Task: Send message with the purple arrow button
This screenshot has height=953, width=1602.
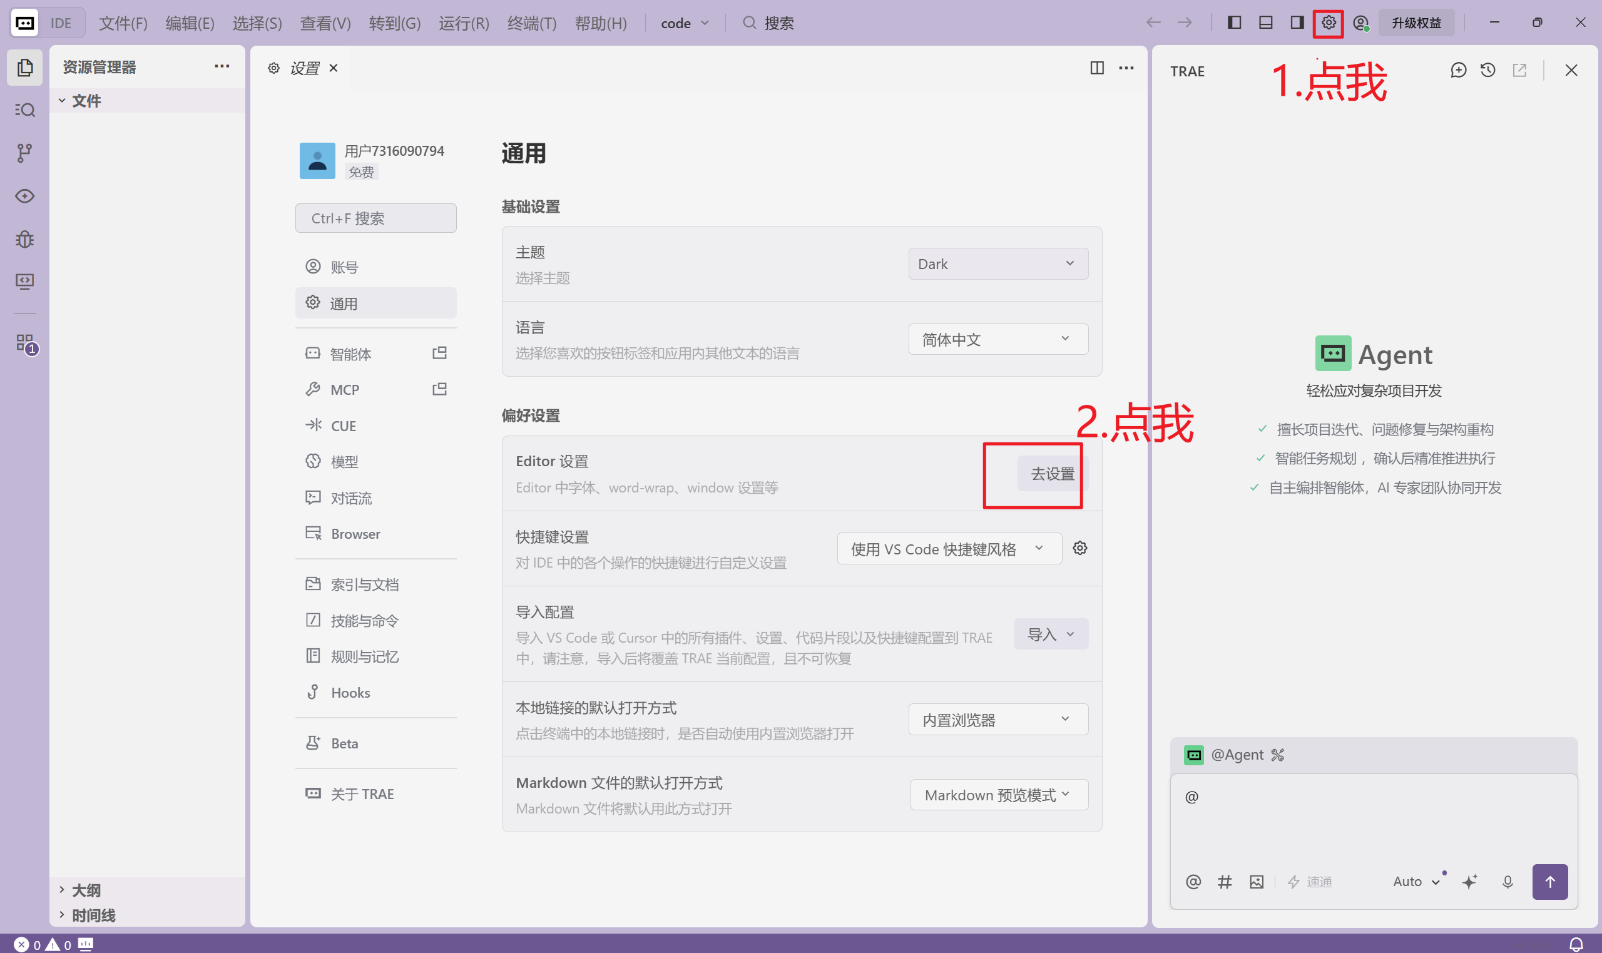Action: 1550,882
